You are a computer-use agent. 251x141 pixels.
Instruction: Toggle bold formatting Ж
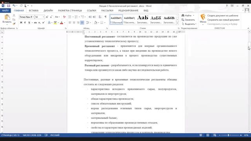pos(21,23)
